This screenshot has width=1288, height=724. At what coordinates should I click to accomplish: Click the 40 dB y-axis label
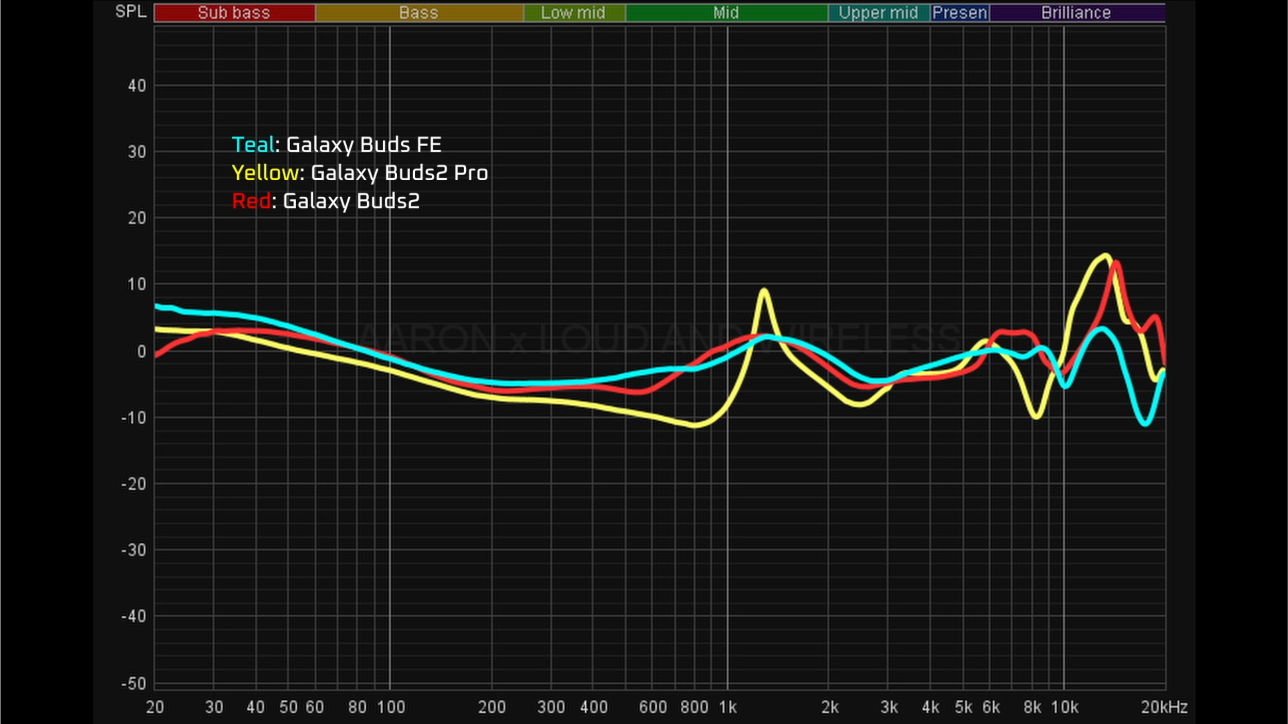[x=137, y=86]
